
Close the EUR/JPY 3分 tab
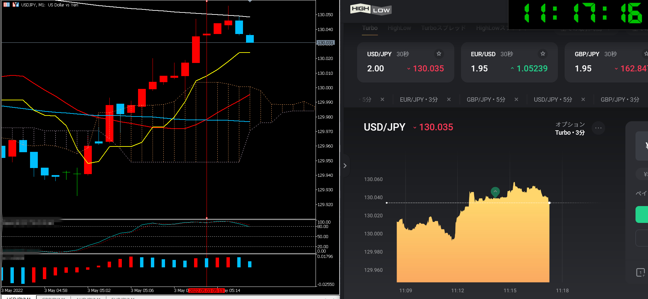pyautogui.click(x=449, y=99)
